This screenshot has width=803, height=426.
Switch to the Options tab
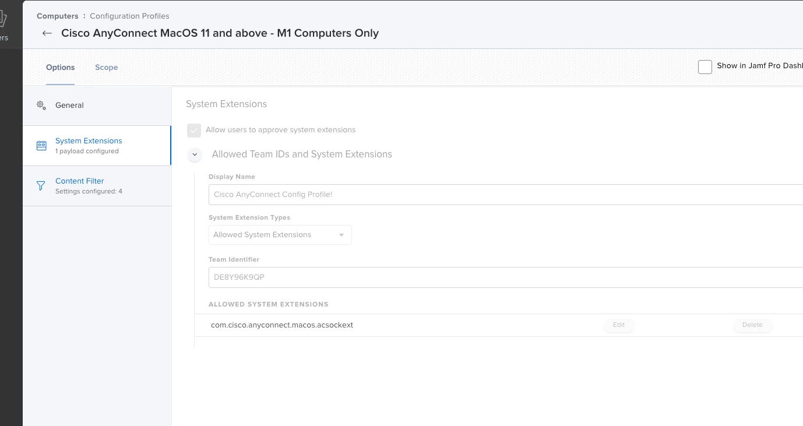pos(61,68)
